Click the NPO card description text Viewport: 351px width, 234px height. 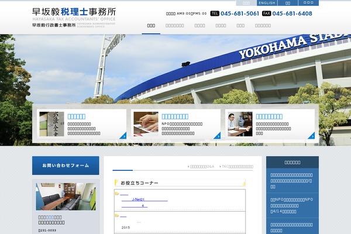pos(182,129)
